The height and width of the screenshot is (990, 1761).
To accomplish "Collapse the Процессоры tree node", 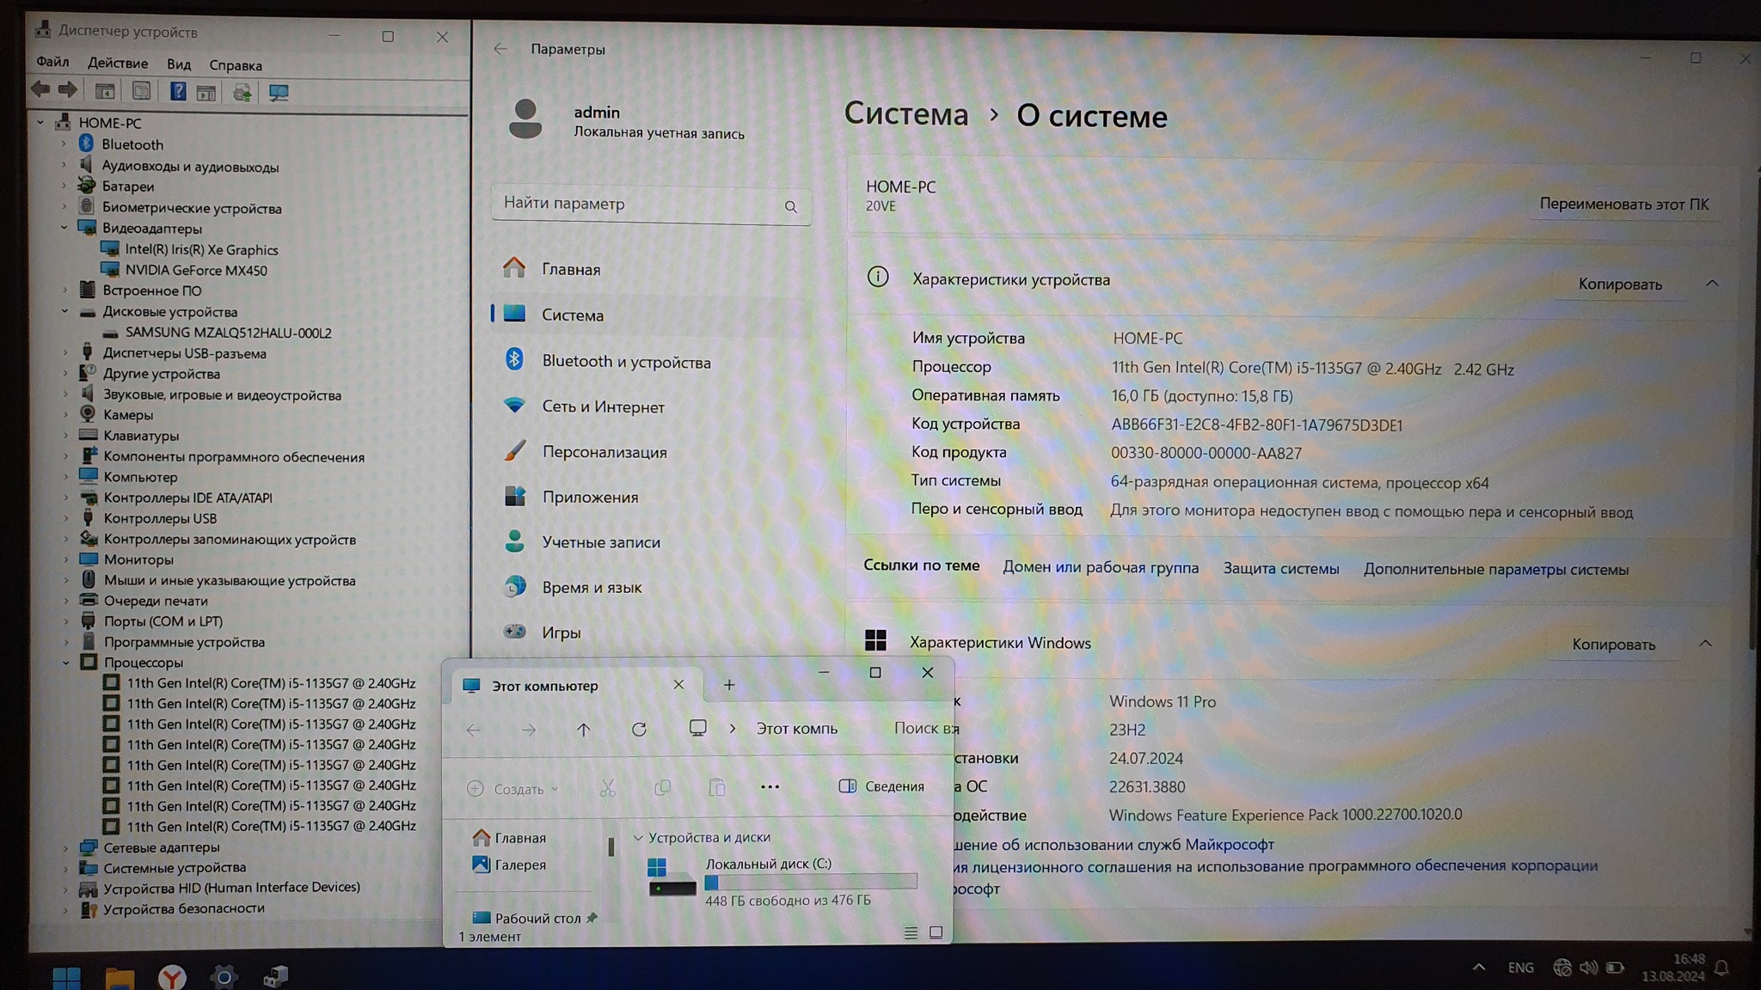I will [66, 663].
